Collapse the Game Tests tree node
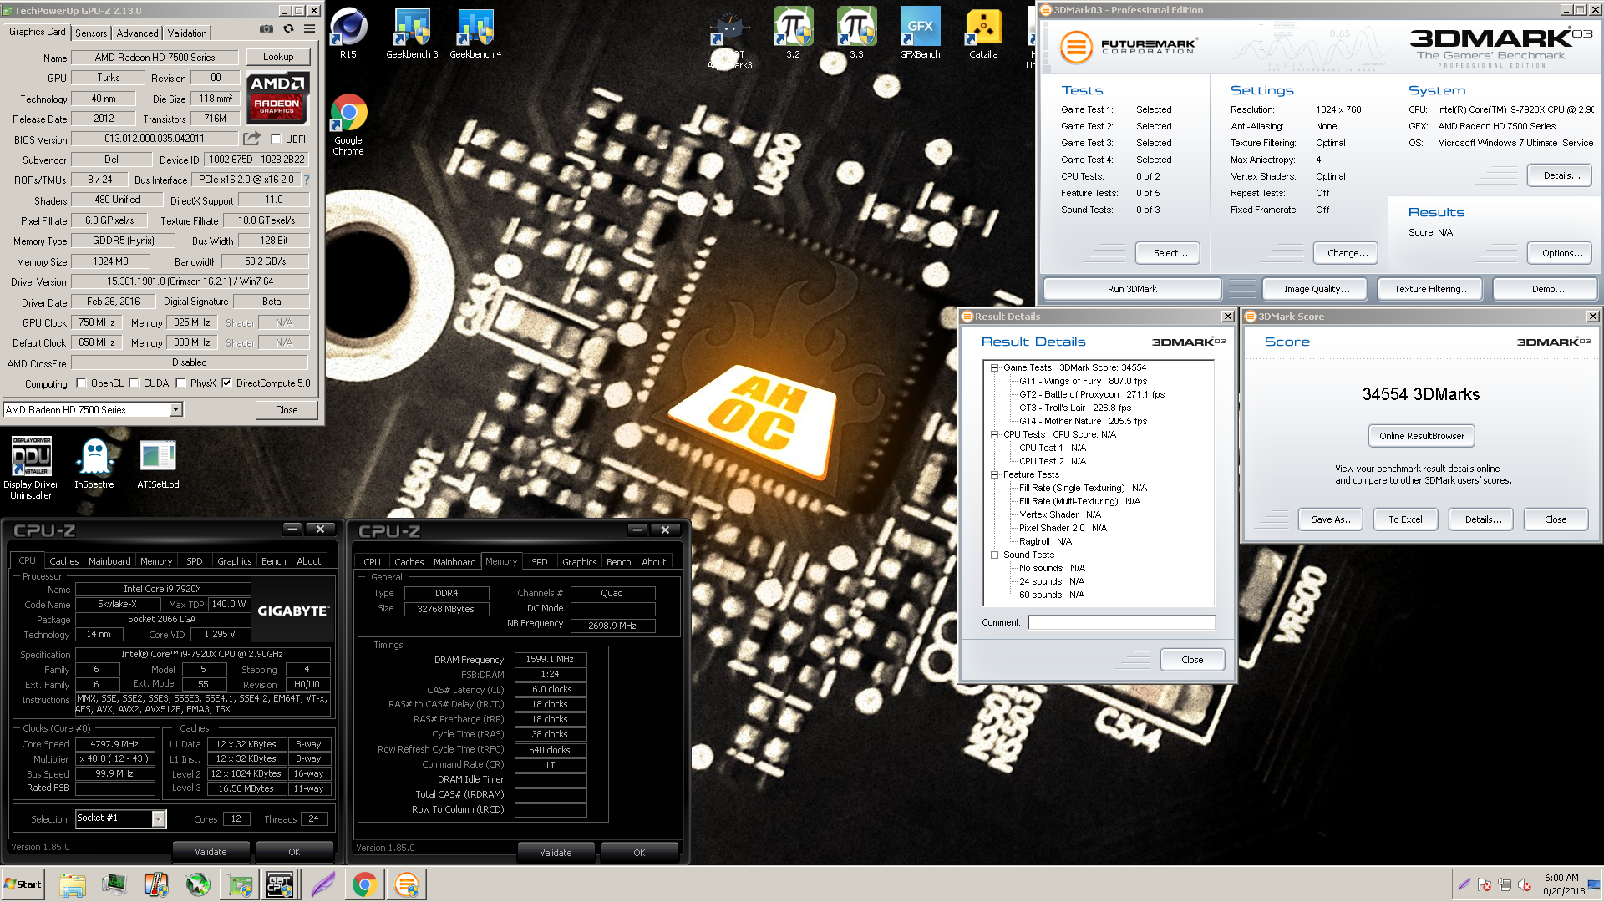 [x=995, y=367]
